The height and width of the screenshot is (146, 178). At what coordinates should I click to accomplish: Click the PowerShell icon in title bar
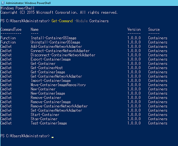3,3
